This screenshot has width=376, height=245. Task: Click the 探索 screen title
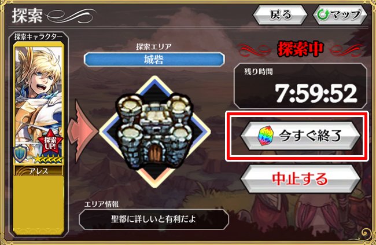point(27,16)
